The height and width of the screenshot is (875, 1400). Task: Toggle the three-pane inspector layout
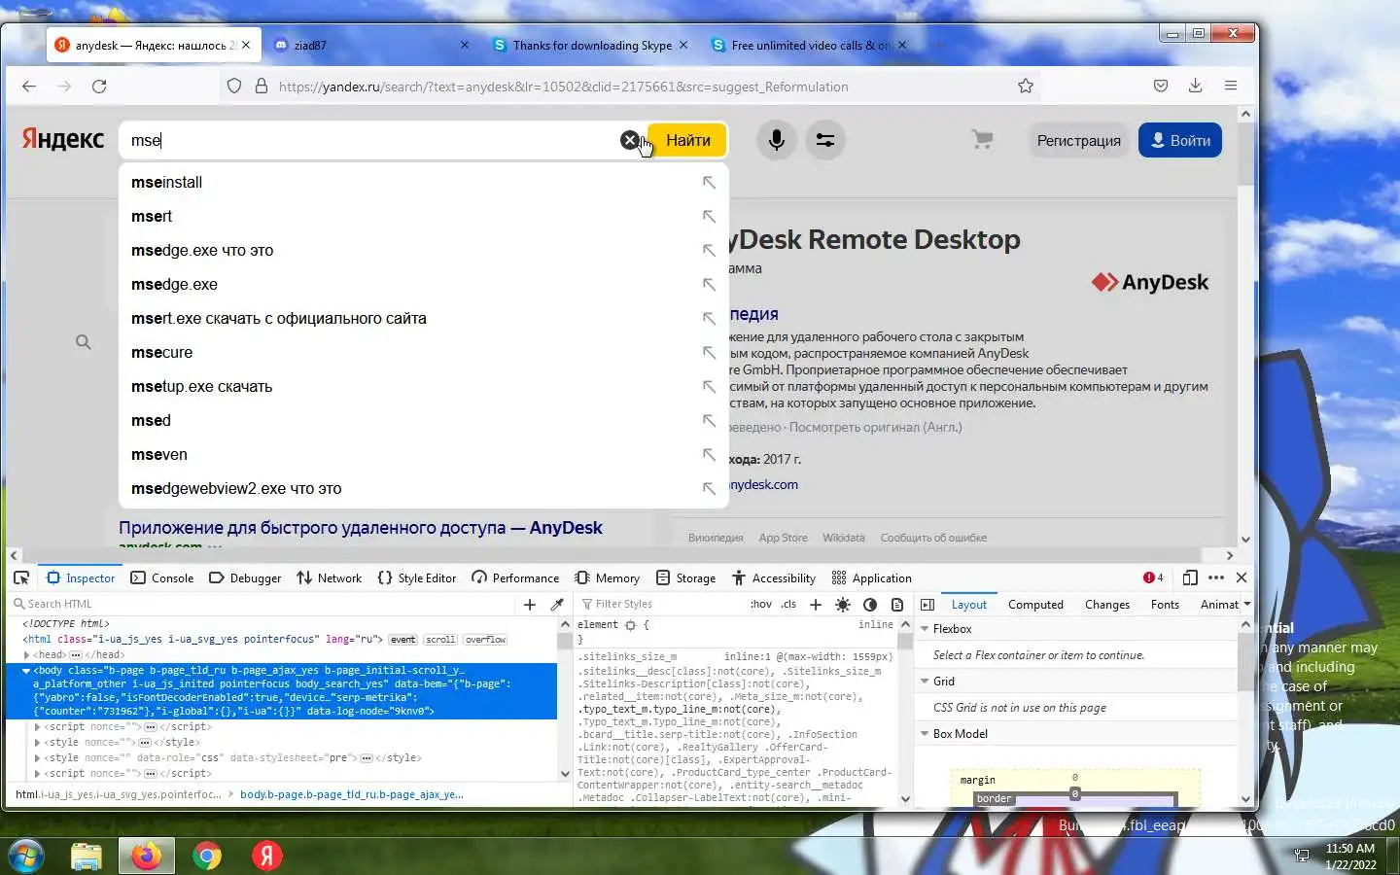927,605
